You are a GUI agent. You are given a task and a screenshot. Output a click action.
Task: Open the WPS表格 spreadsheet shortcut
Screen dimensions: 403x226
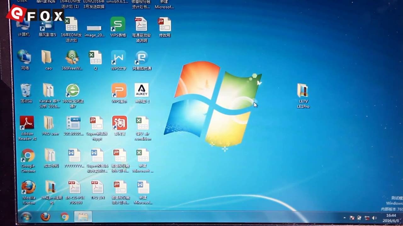[118, 27]
